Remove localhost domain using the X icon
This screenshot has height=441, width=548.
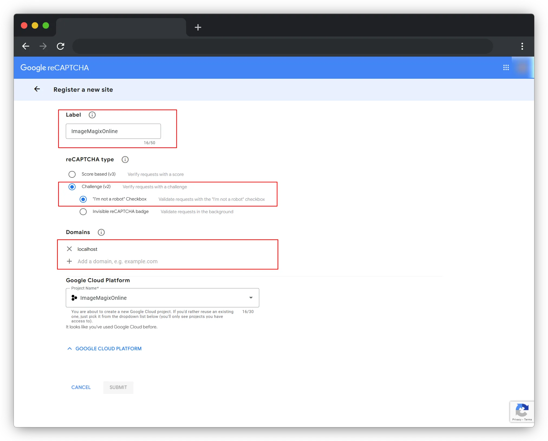(69, 249)
